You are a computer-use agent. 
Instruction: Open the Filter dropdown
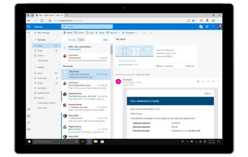(106, 40)
